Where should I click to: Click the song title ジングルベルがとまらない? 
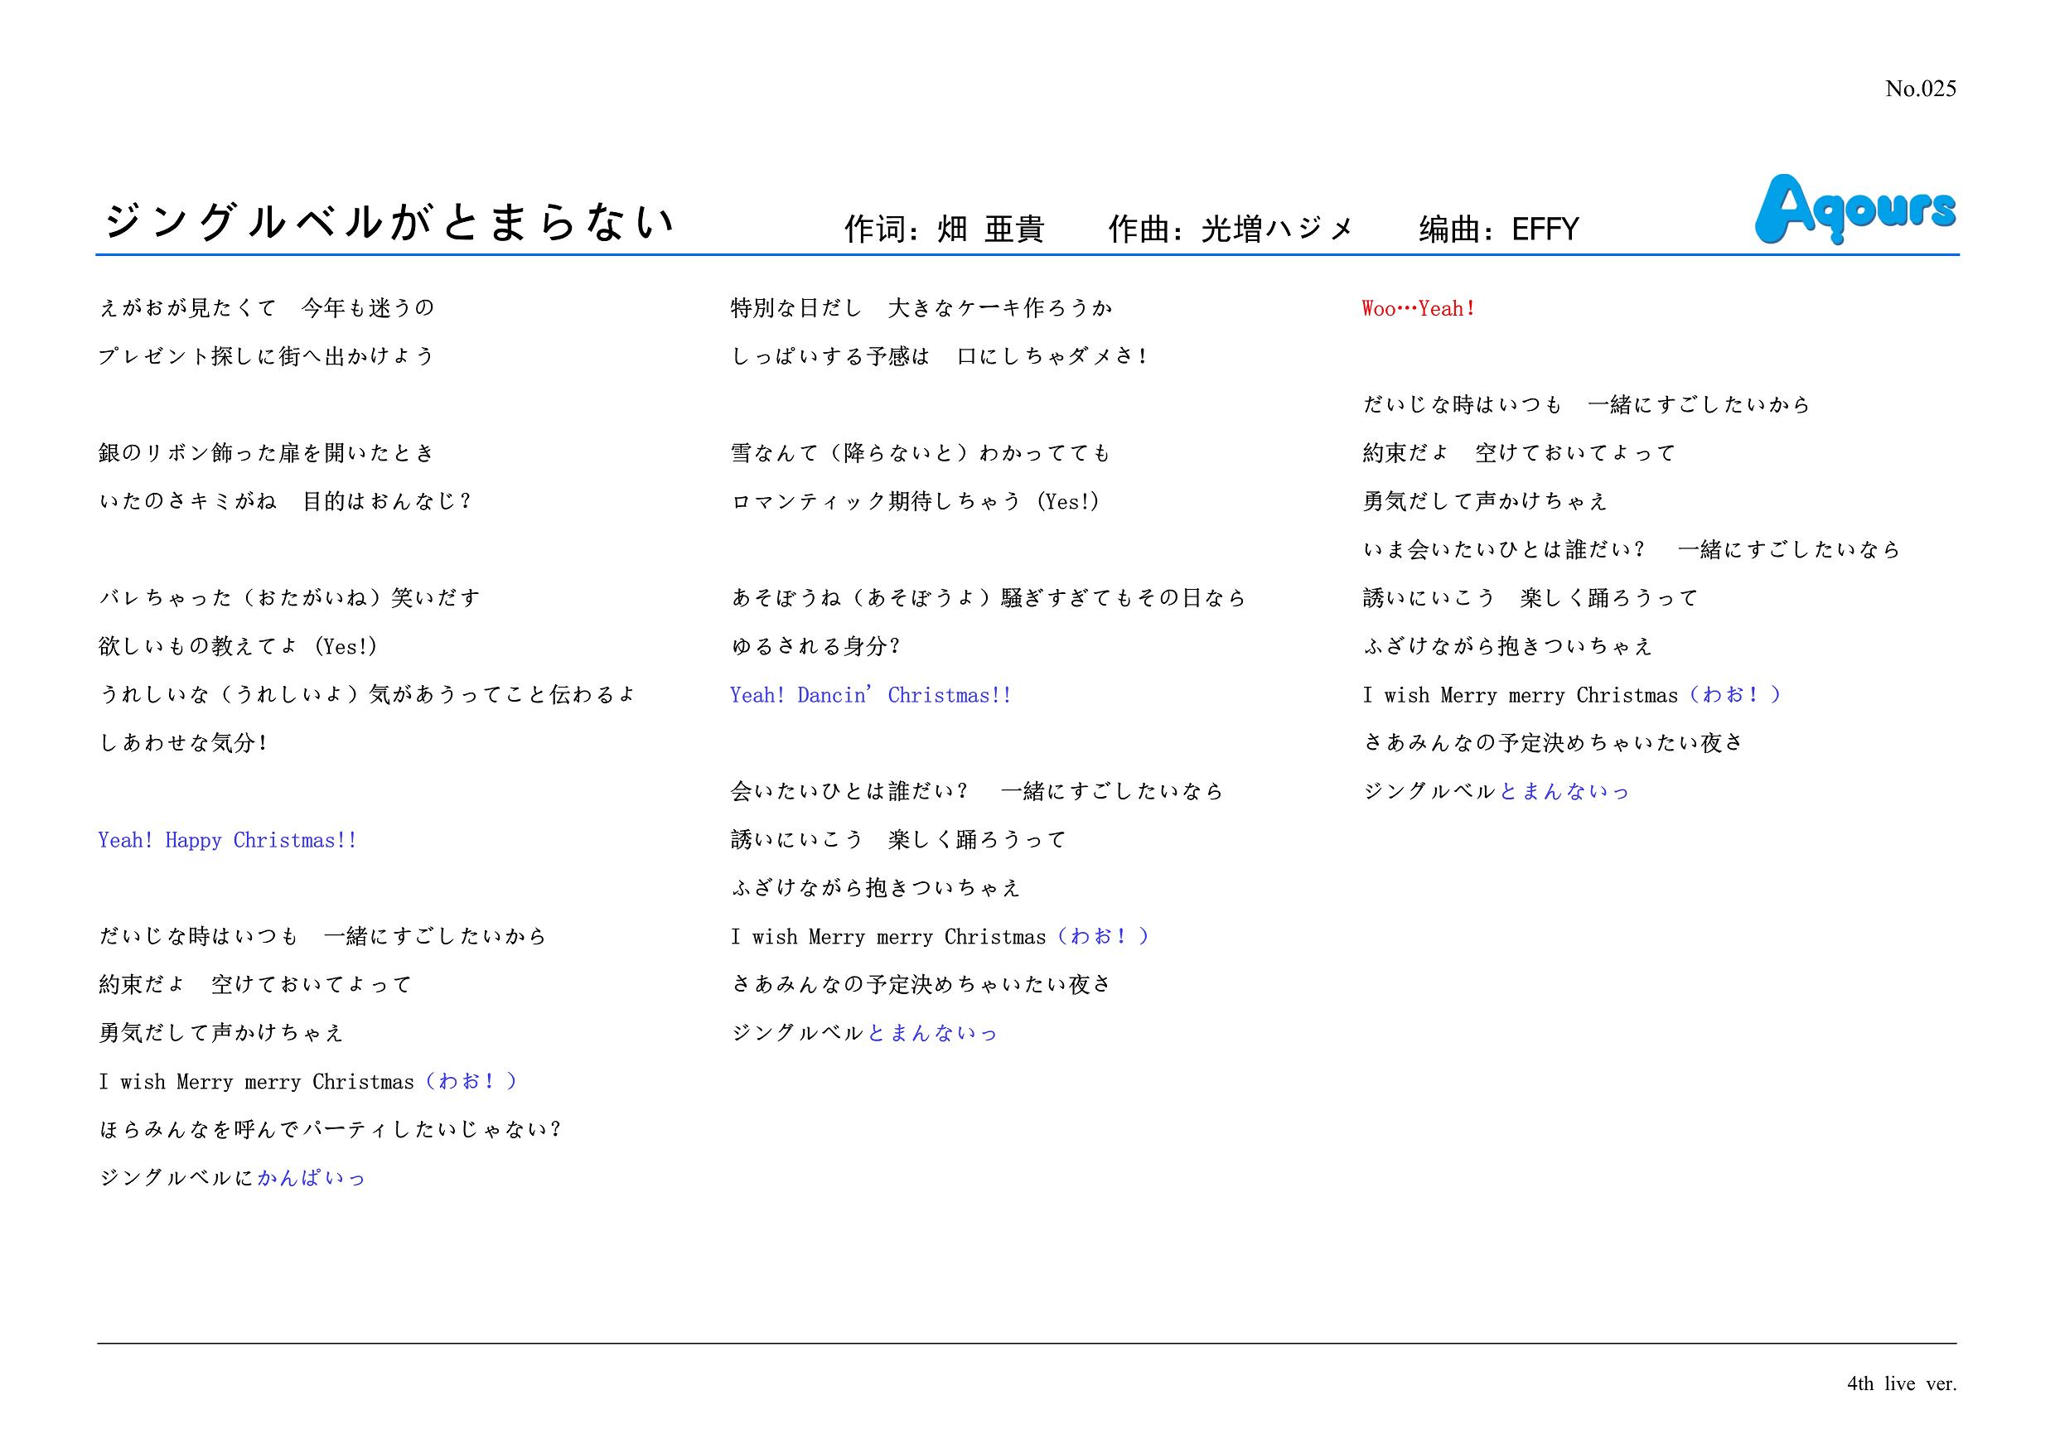coord(389,222)
